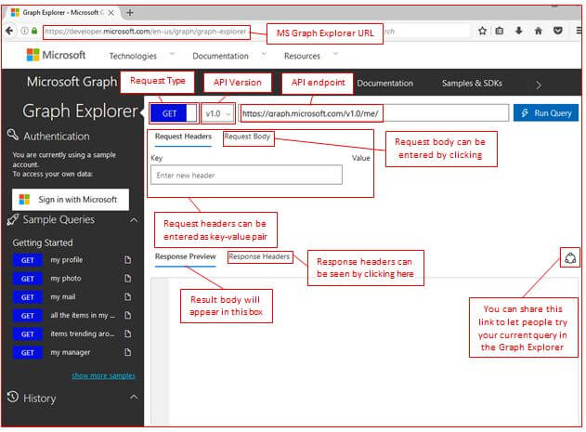Click the share query icon
This screenshot has height=432, width=586.
click(570, 258)
